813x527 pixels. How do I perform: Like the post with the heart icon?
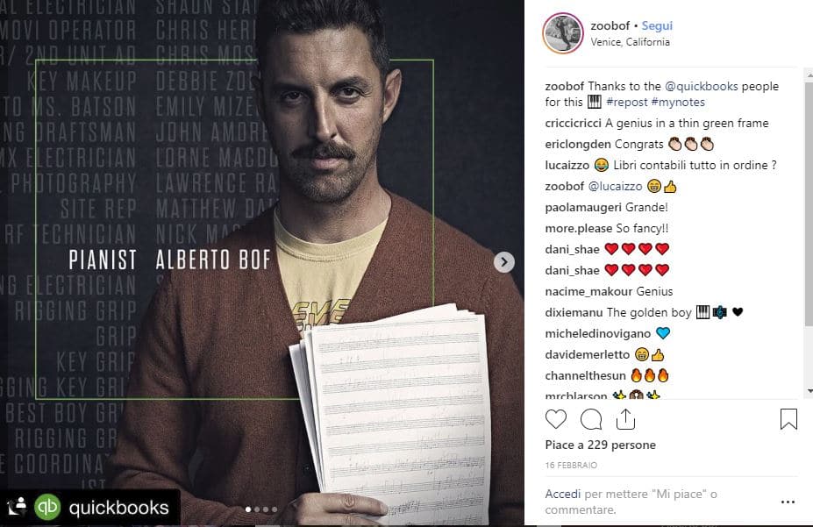556,419
